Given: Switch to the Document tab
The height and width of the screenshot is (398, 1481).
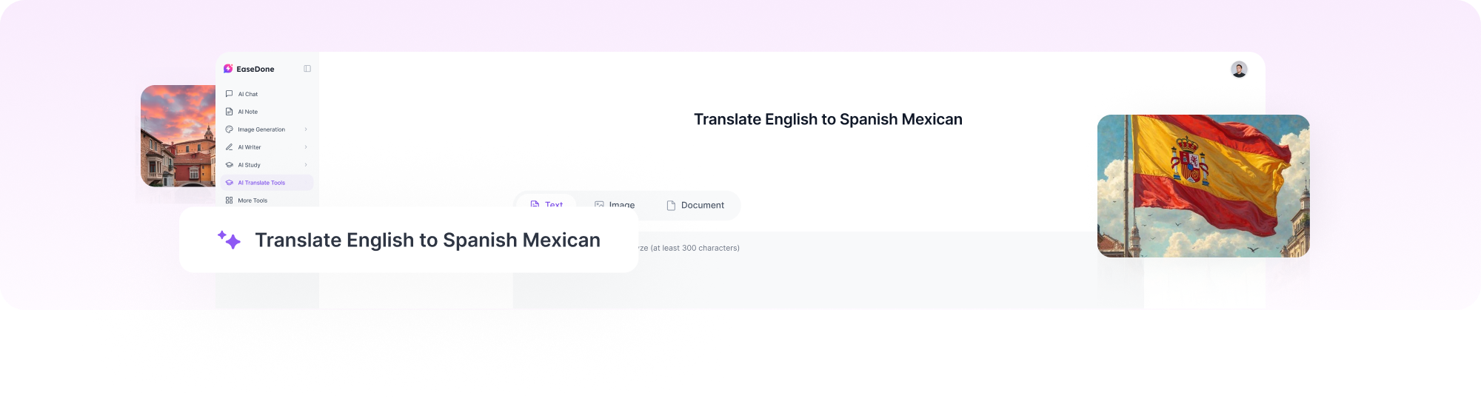Looking at the screenshot, I should 695,206.
